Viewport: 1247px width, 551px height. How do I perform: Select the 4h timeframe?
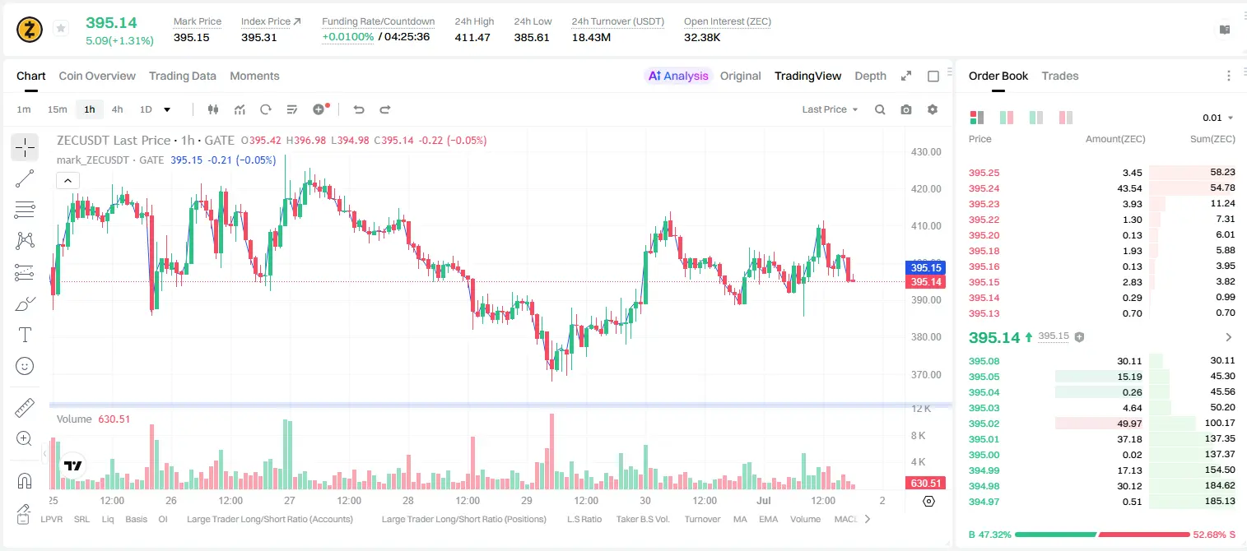(x=117, y=109)
